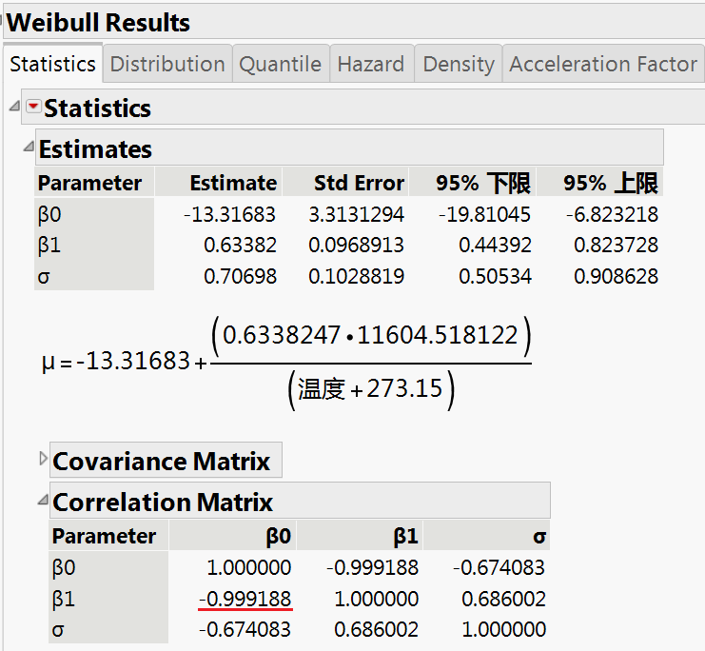The width and height of the screenshot is (705, 651).
Task: Switch to the Distribution tab
Action: click(x=167, y=65)
